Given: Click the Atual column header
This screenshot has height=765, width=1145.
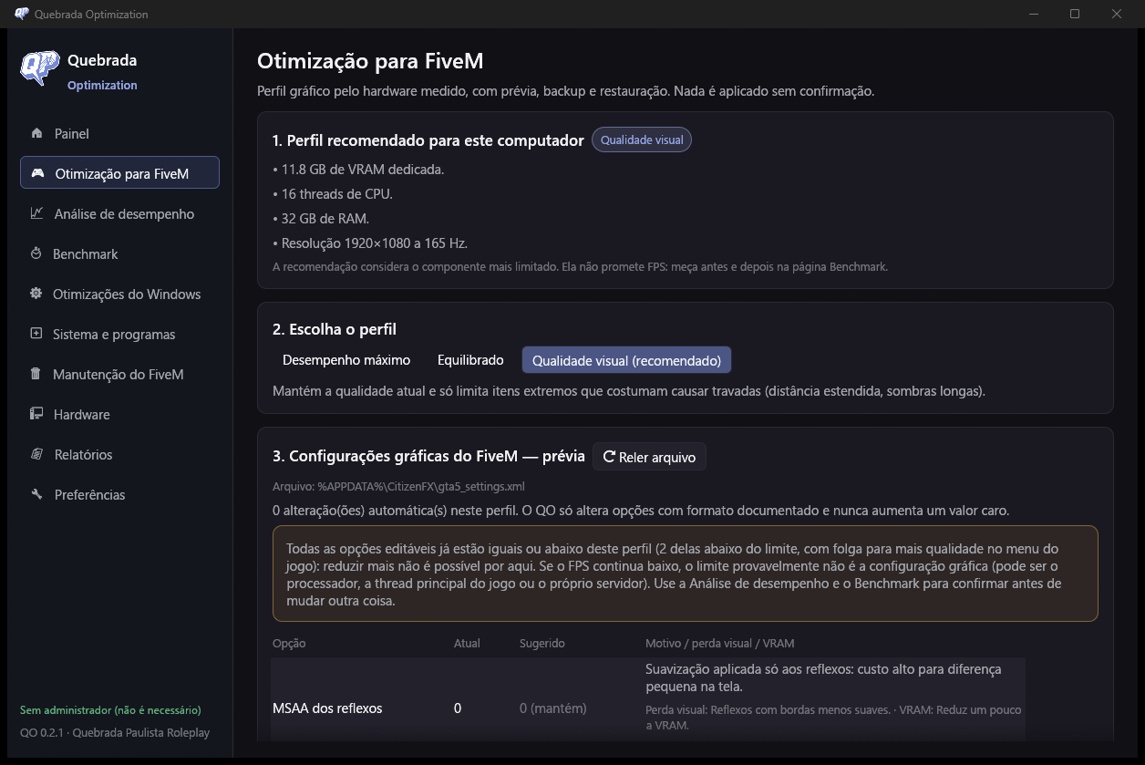Looking at the screenshot, I should point(467,644).
